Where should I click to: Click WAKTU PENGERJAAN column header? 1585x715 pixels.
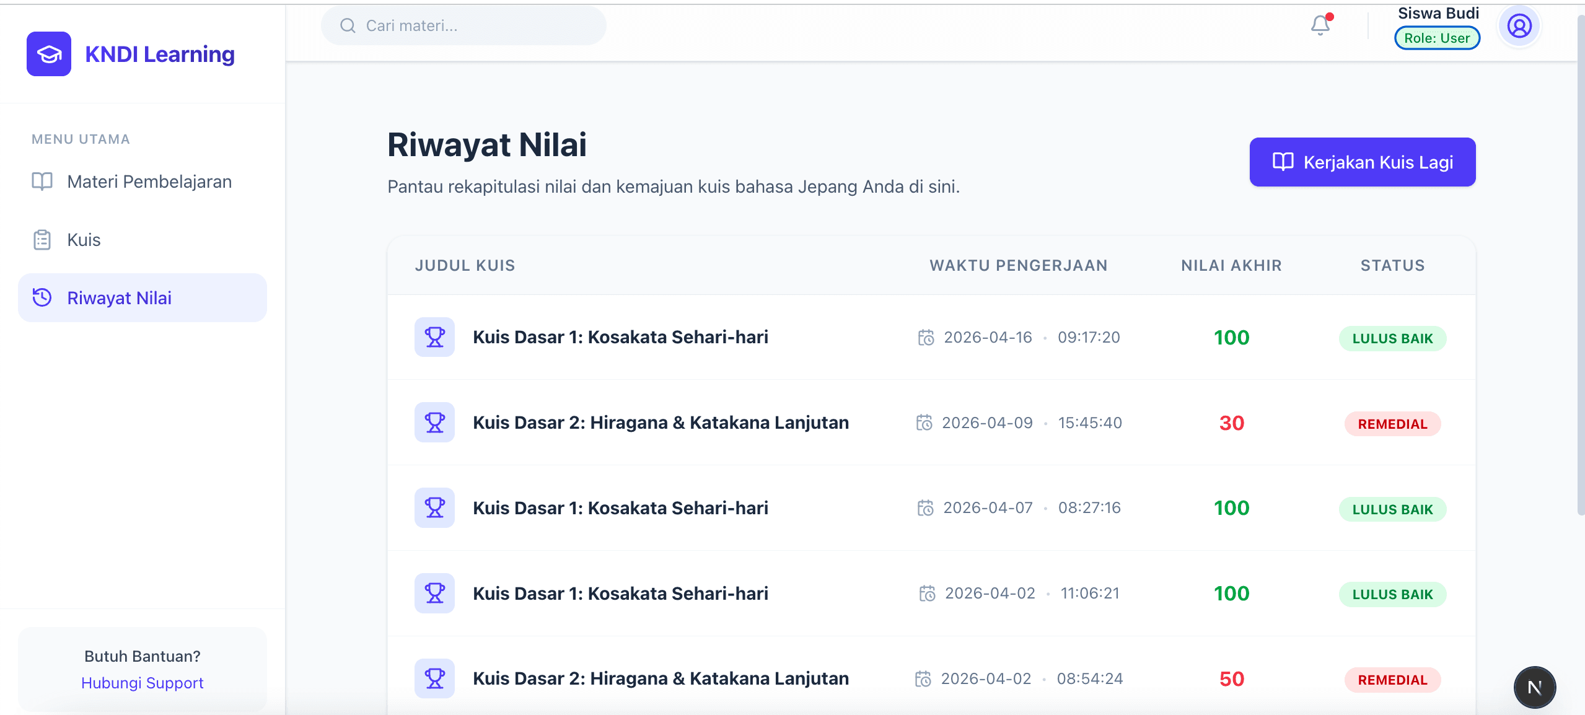1019,265
